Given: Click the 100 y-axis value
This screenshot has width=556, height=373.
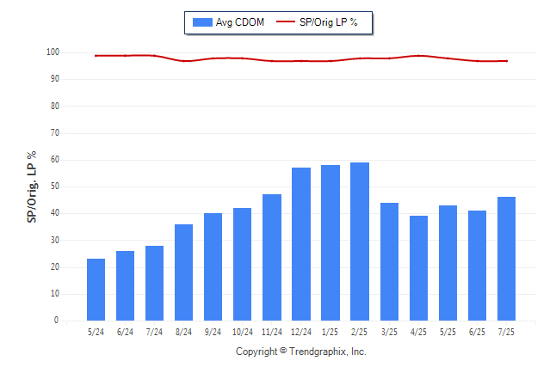Looking at the screenshot, I should [53, 52].
